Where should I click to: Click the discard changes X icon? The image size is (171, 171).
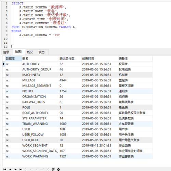click(48, 169)
